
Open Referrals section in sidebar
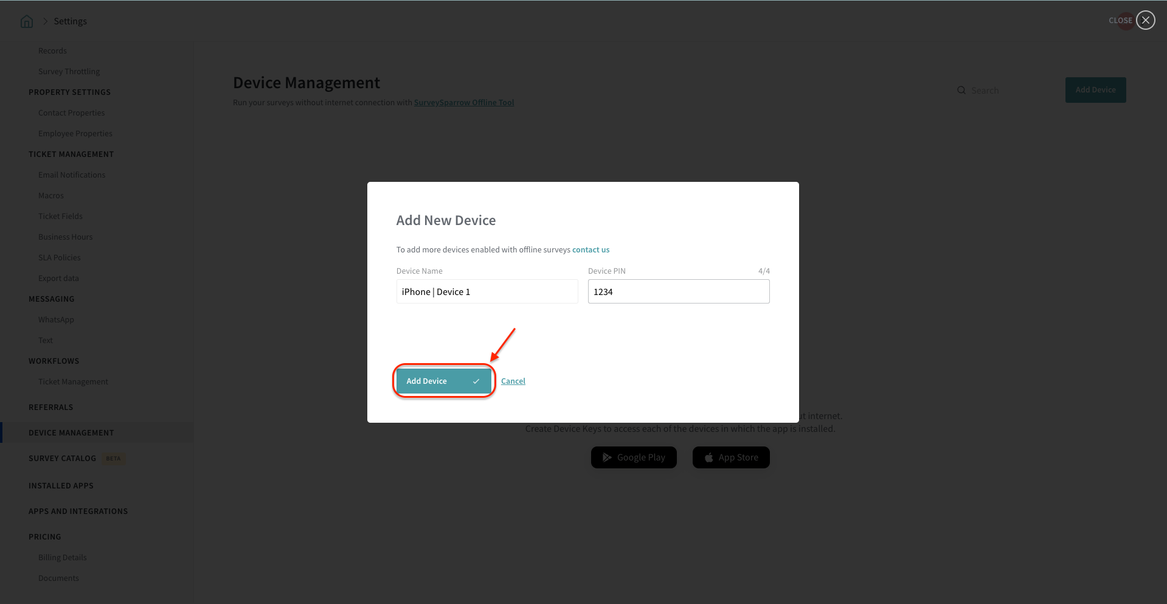tap(50, 408)
